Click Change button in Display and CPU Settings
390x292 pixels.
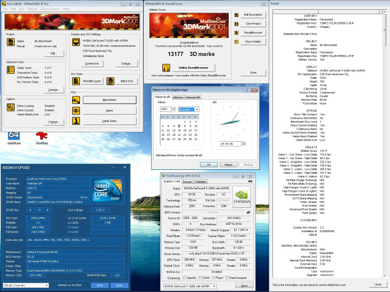[127, 64]
